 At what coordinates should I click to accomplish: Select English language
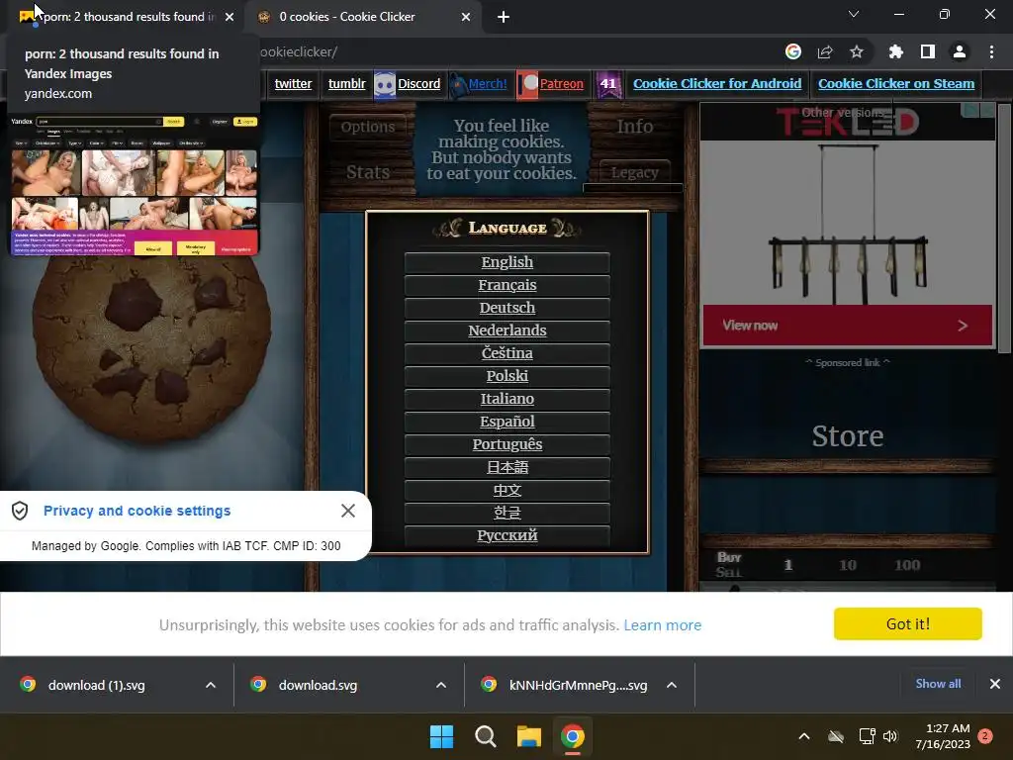tap(507, 262)
